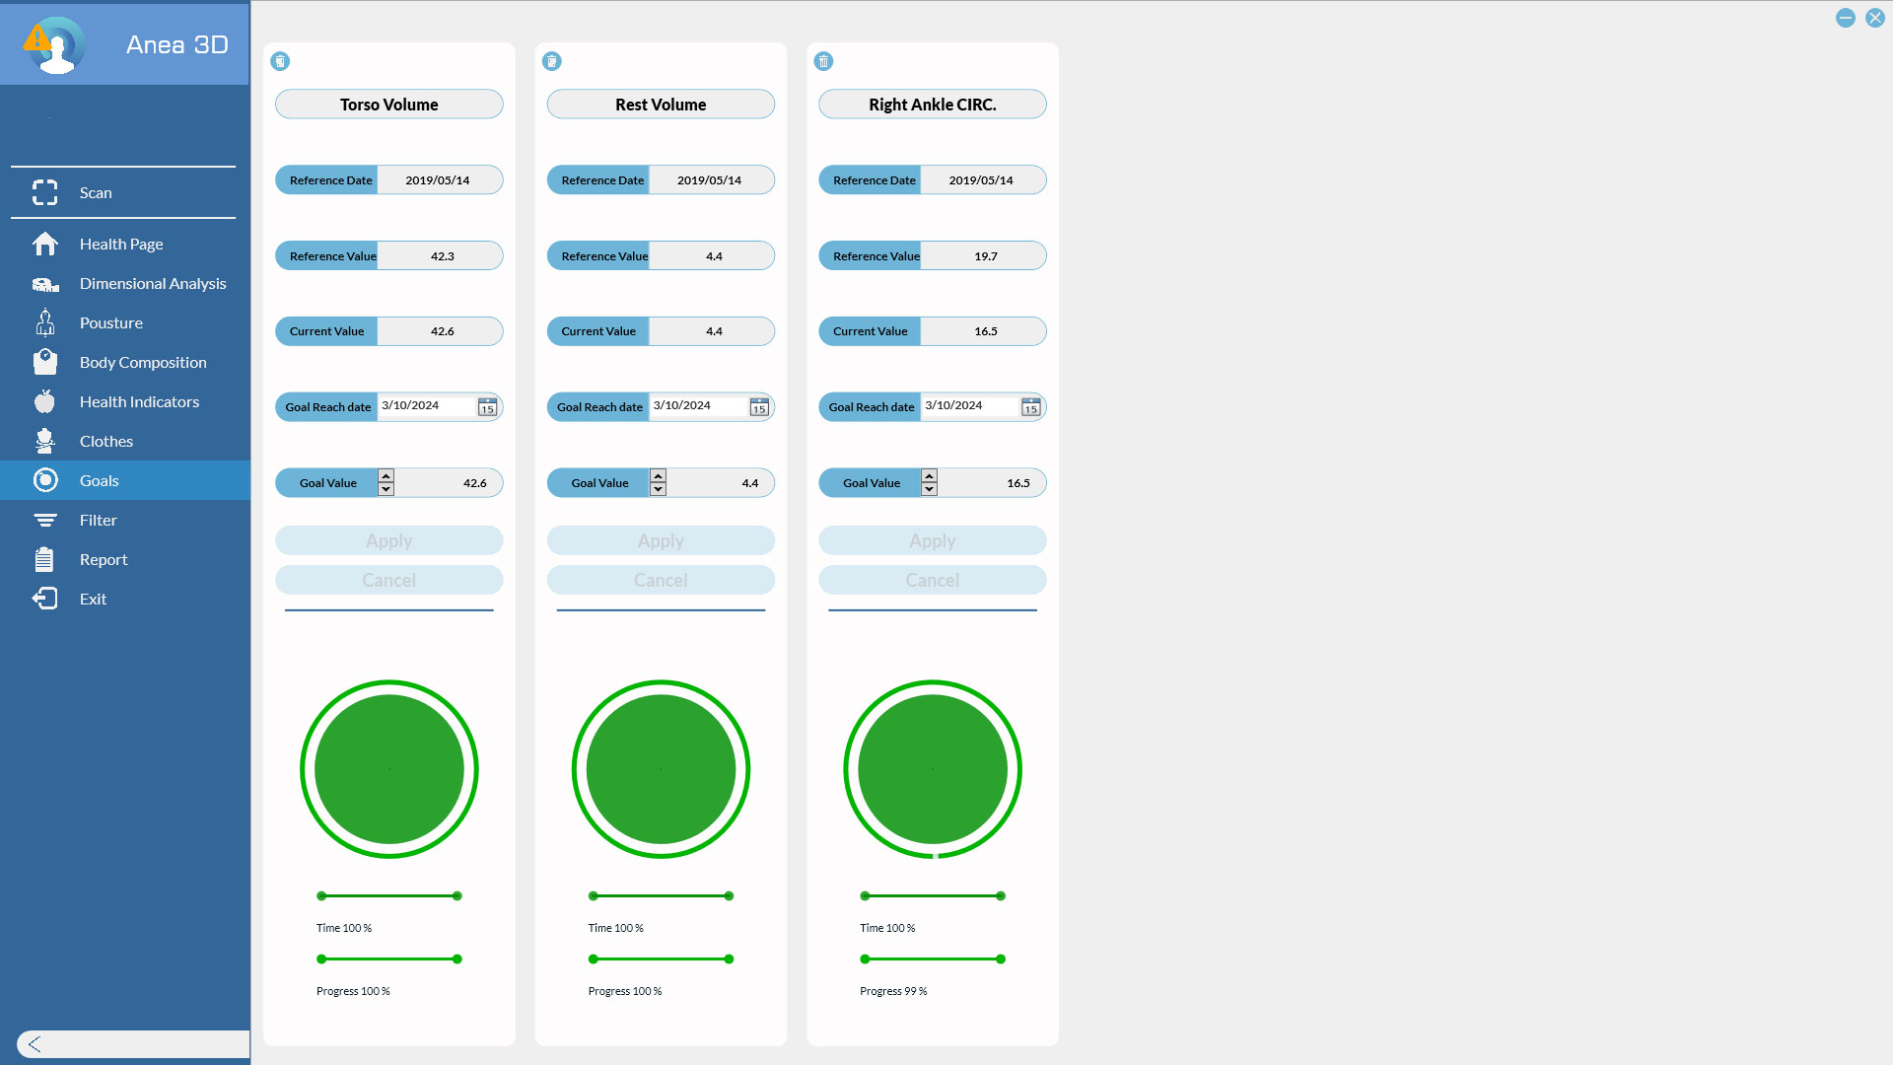Open Body Composition scale icon
Viewport: 1893px width, 1065px height.
[x=44, y=362]
